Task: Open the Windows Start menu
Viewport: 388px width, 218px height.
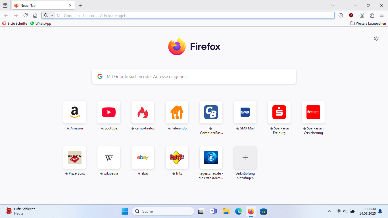Action: [x=125, y=211]
